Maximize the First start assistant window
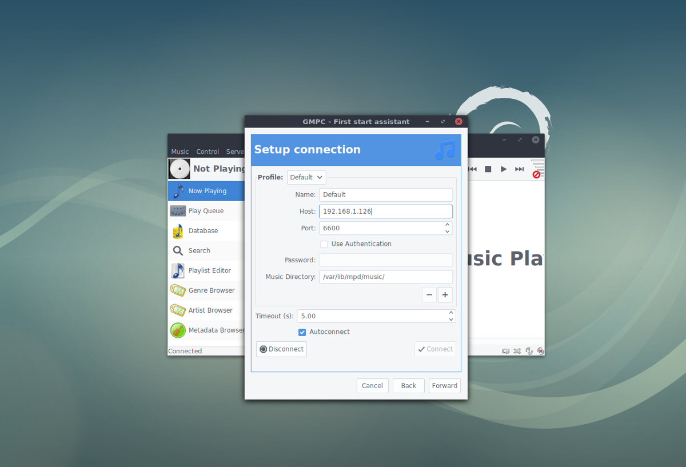Viewport: 686px width, 467px height. pyautogui.click(x=443, y=122)
